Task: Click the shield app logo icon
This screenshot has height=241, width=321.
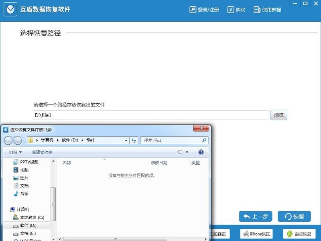Action: (10, 9)
